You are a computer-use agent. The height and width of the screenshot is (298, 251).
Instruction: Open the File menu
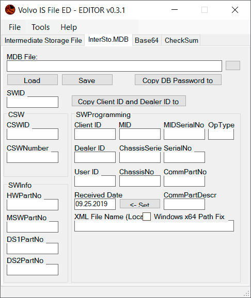click(14, 27)
